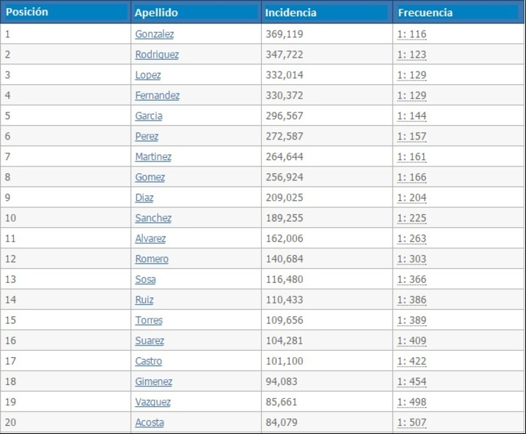Select the incidence value 332,014
This screenshot has height=434, width=526.
tap(285, 75)
